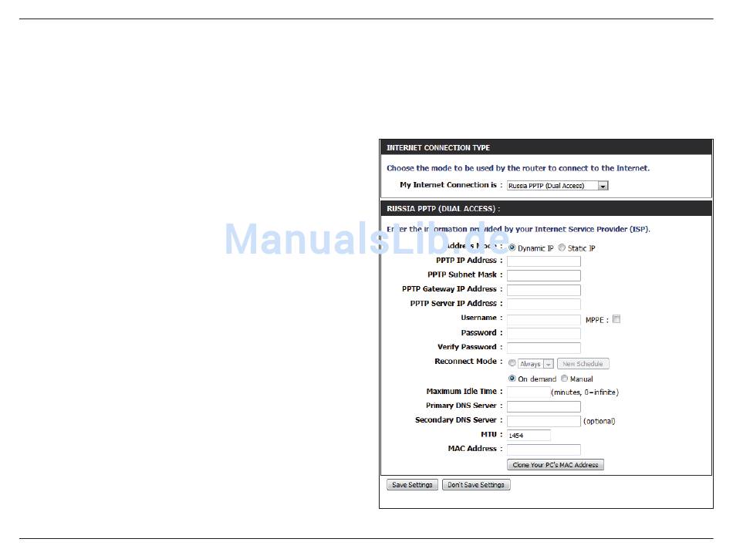Click the RUSSIA PPTP (DUAL ACCESS) header text

pos(443,209)
